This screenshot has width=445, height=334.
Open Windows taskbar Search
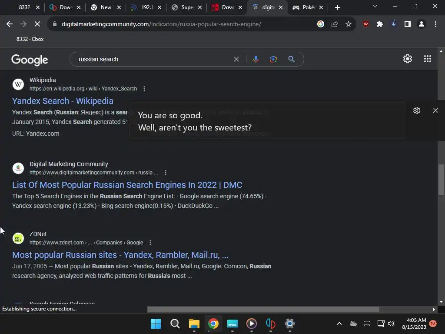pos(175,324)
